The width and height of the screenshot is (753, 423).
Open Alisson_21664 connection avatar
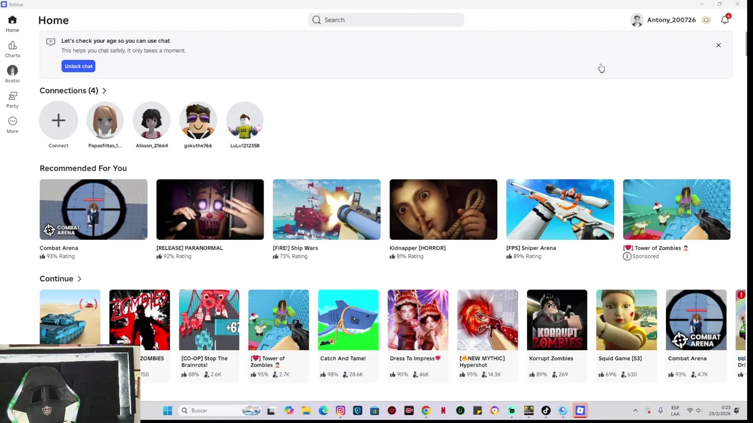click(152, 120)
